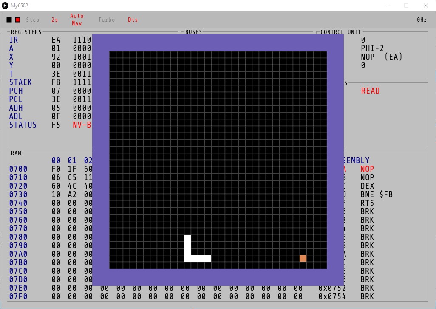This screenshot has width=436, height=309.
Task: Click the orange food pixel in the grid
Action: (303, 258)
